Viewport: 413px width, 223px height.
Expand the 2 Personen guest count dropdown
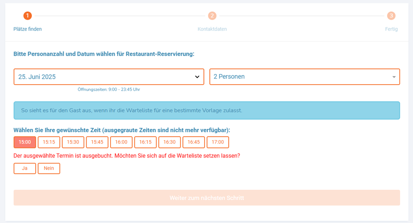coord(304,77)
